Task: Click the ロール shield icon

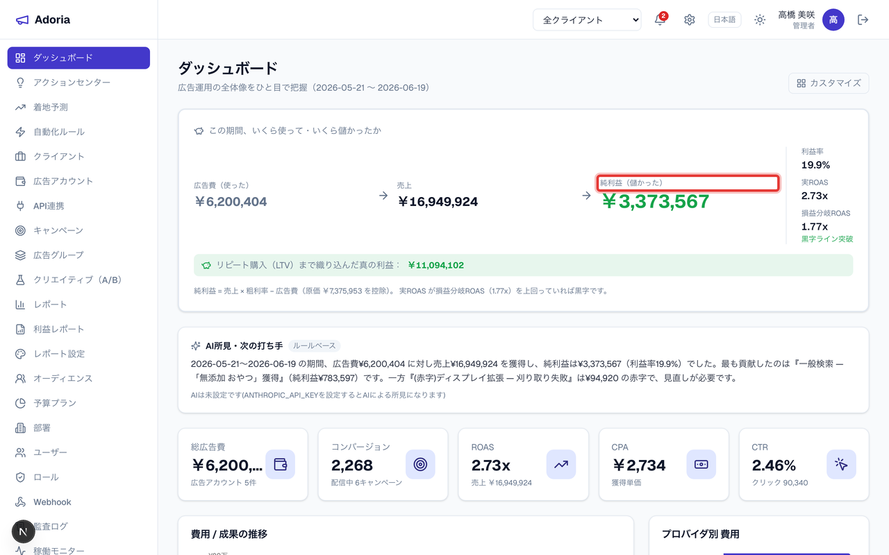Action: [20, 477]
